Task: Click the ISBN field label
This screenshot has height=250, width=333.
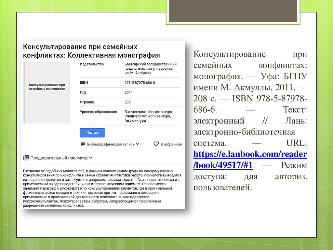Action: [84, 82]
